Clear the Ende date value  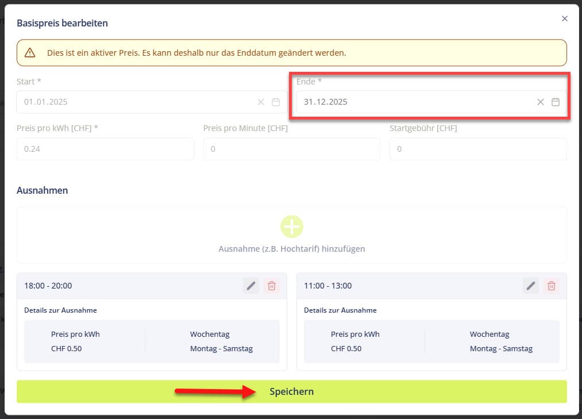[540, 102]
